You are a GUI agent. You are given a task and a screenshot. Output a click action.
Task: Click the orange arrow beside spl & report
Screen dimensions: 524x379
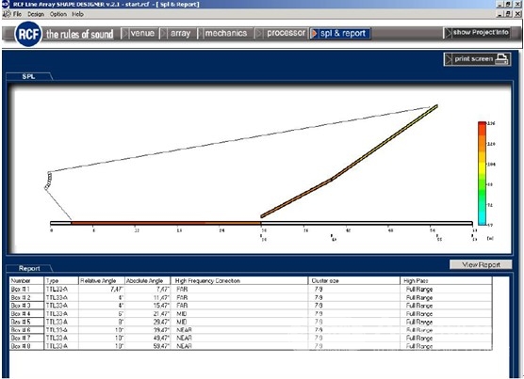314,33
